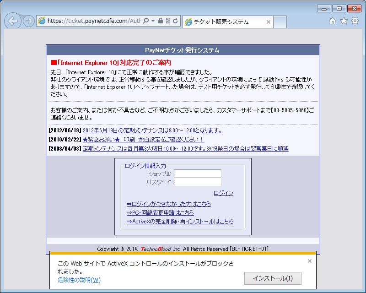Dismiss the ActiveX notification bar
Viewport: 366px width, 293px height.
point(310,261)
